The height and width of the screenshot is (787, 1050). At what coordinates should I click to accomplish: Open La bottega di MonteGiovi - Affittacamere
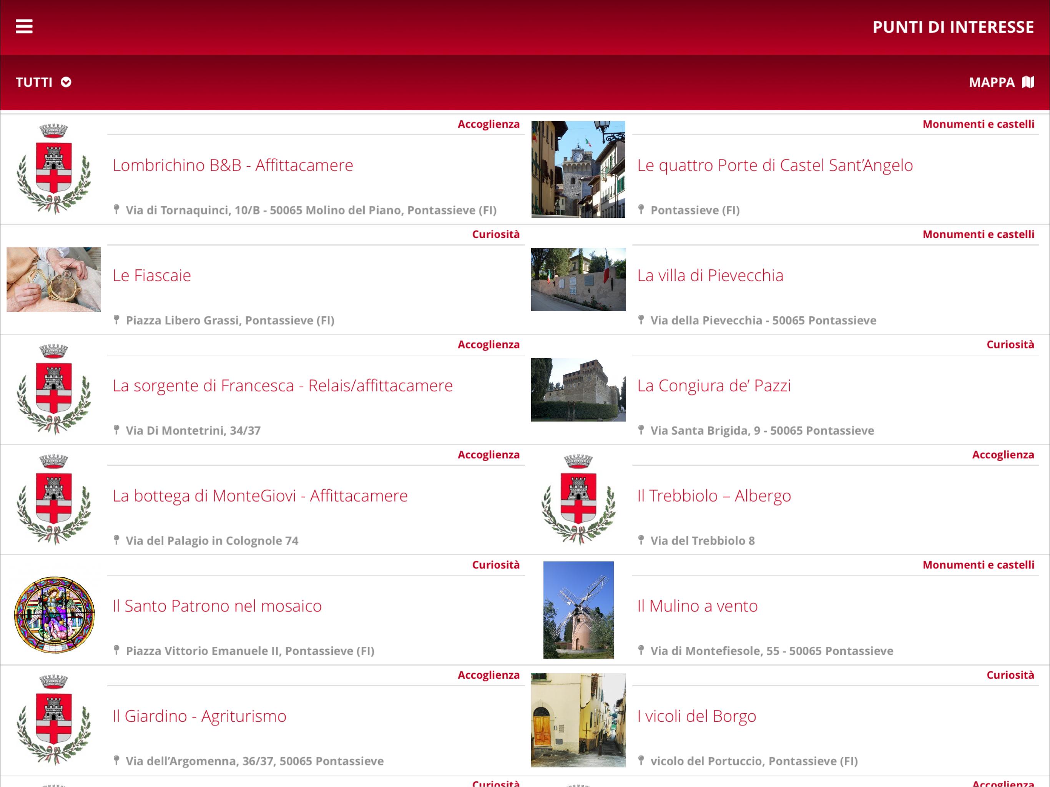pyautogui.click(x=260, y=496)
